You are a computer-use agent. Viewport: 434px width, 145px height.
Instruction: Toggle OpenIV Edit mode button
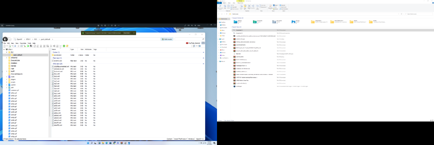tap(167, 39)
